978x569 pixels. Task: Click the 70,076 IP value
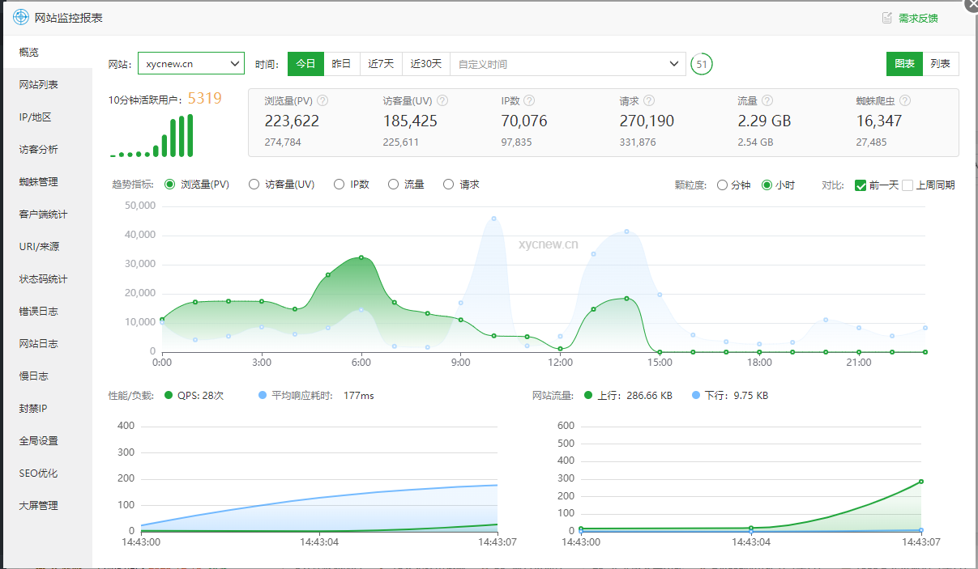(x=524, y=121)
